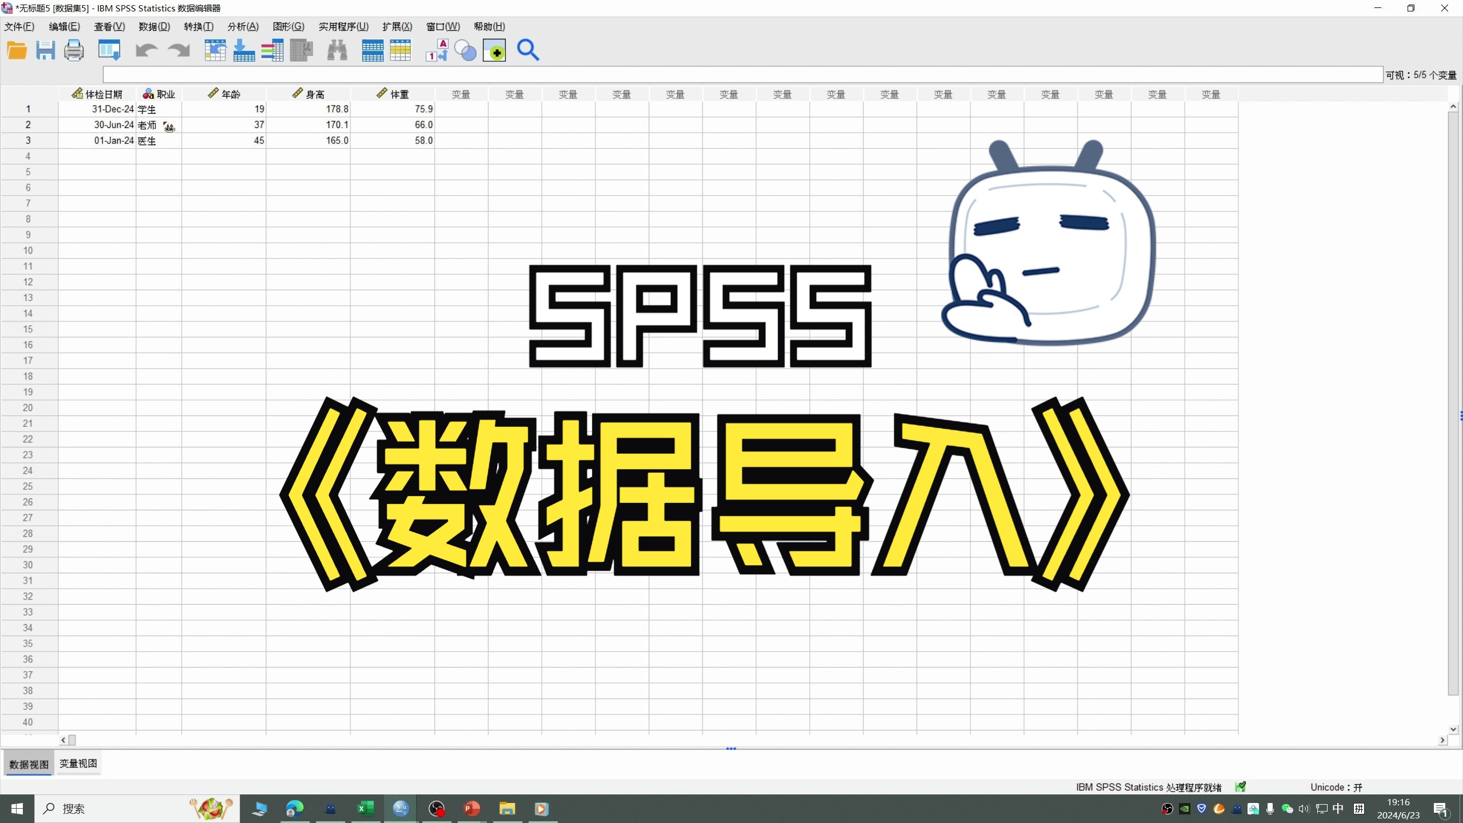1463x823 pixels.
Task: Toggle the 中 input language indicator
Action: [1338, 809]
